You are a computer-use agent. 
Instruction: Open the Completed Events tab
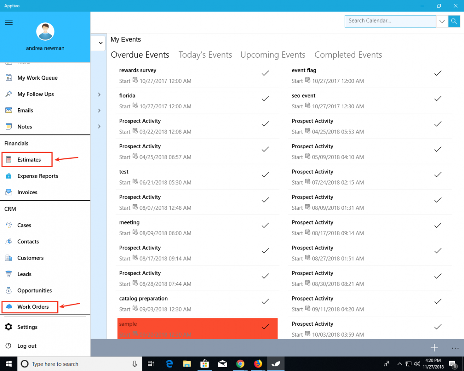pyautogui.click(x=348, y=55)
